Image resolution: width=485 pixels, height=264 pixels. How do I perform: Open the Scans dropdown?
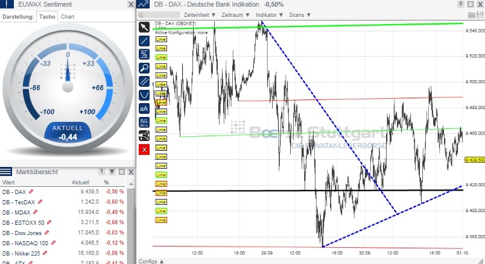(300, 15)
